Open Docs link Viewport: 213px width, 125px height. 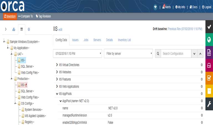coord(193,7)
